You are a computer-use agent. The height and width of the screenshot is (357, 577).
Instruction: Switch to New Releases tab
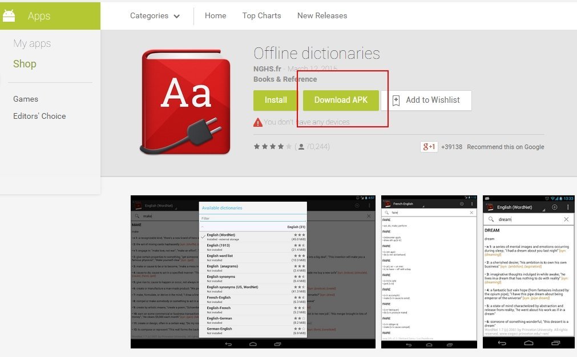pos(322,15)
